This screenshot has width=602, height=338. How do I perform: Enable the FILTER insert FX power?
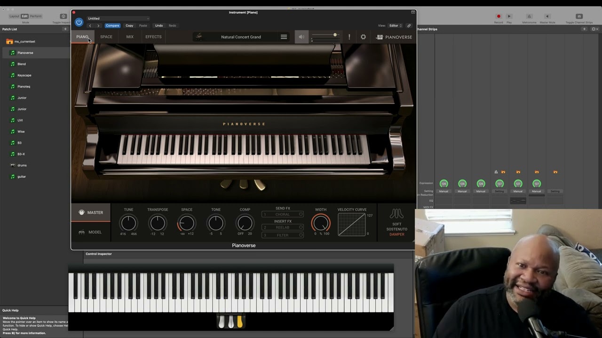click(x=301, y=235)
